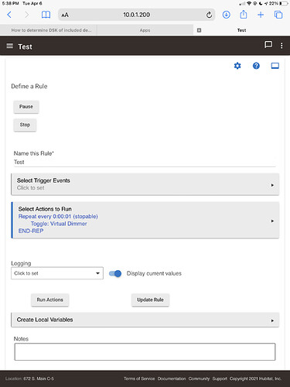The width and height of the screenshot is (290, 387).
Task: Click Safari downloads arrow icon
Action: coord(226,15)
